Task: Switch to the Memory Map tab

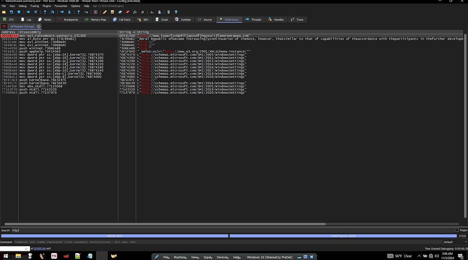Action: point(96,19)
